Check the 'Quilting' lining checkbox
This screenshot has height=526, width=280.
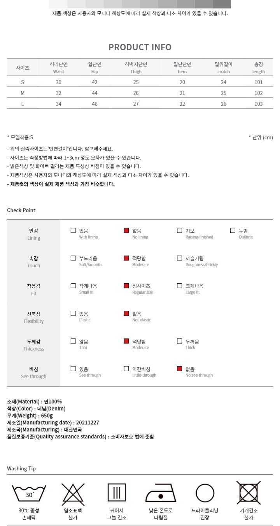pyautogui.click(x=233, y=230)
